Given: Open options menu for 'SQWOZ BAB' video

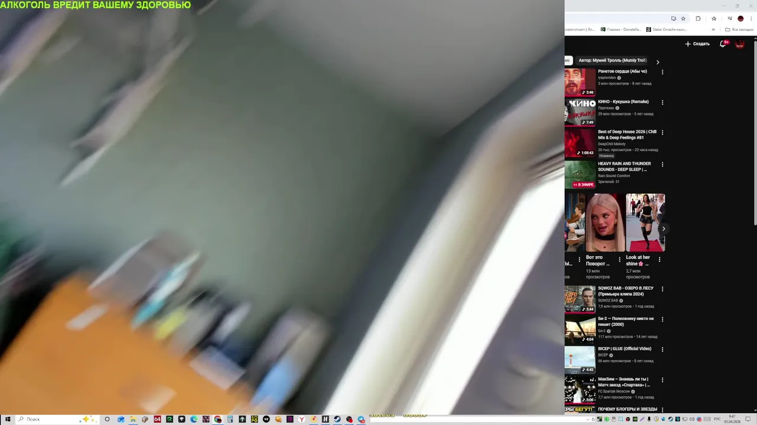Looking at the screenshot, I should point(662,289).
